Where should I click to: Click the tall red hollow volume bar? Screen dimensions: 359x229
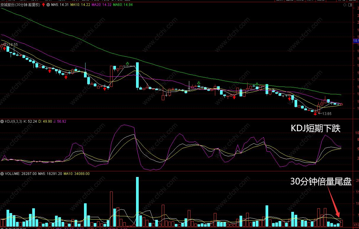111,209
